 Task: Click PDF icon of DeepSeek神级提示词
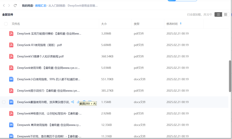[x=11, y=113]
